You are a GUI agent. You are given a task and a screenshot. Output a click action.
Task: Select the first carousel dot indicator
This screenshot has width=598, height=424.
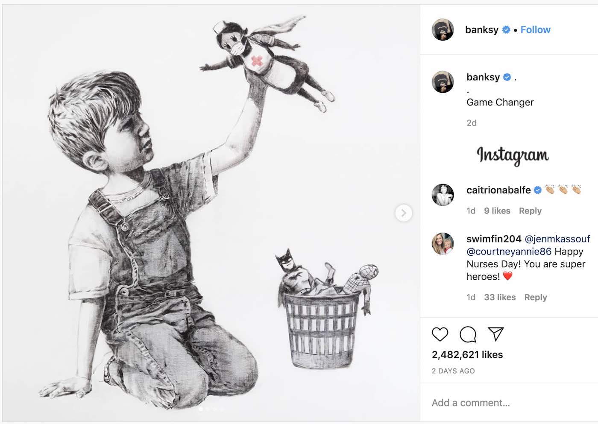(x=201, y=409)
